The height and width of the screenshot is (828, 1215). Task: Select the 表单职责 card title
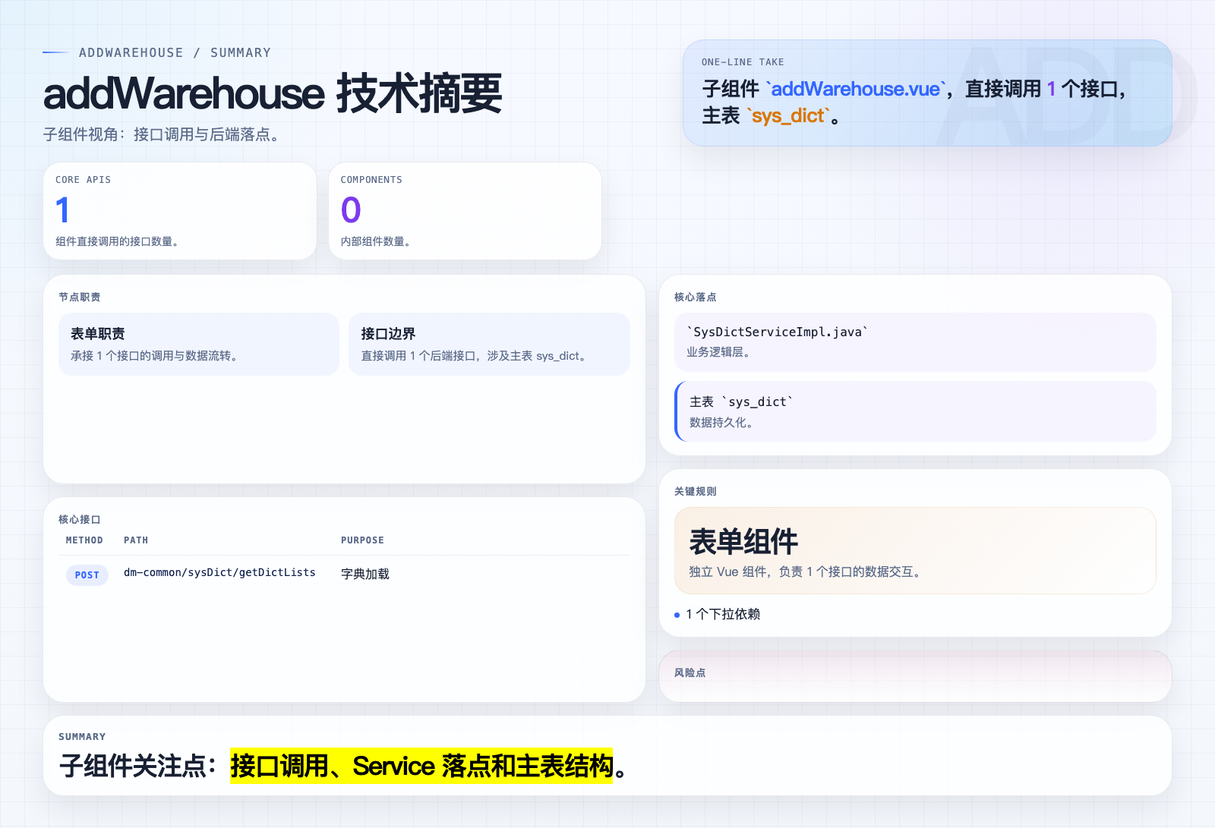point(98,334)
